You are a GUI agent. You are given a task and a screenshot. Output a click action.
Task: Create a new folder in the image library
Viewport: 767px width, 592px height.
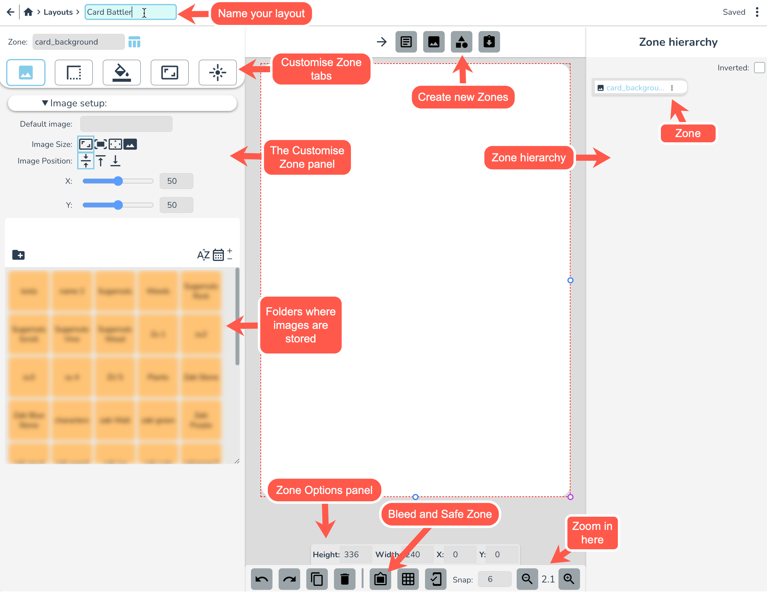click(18, 255)
